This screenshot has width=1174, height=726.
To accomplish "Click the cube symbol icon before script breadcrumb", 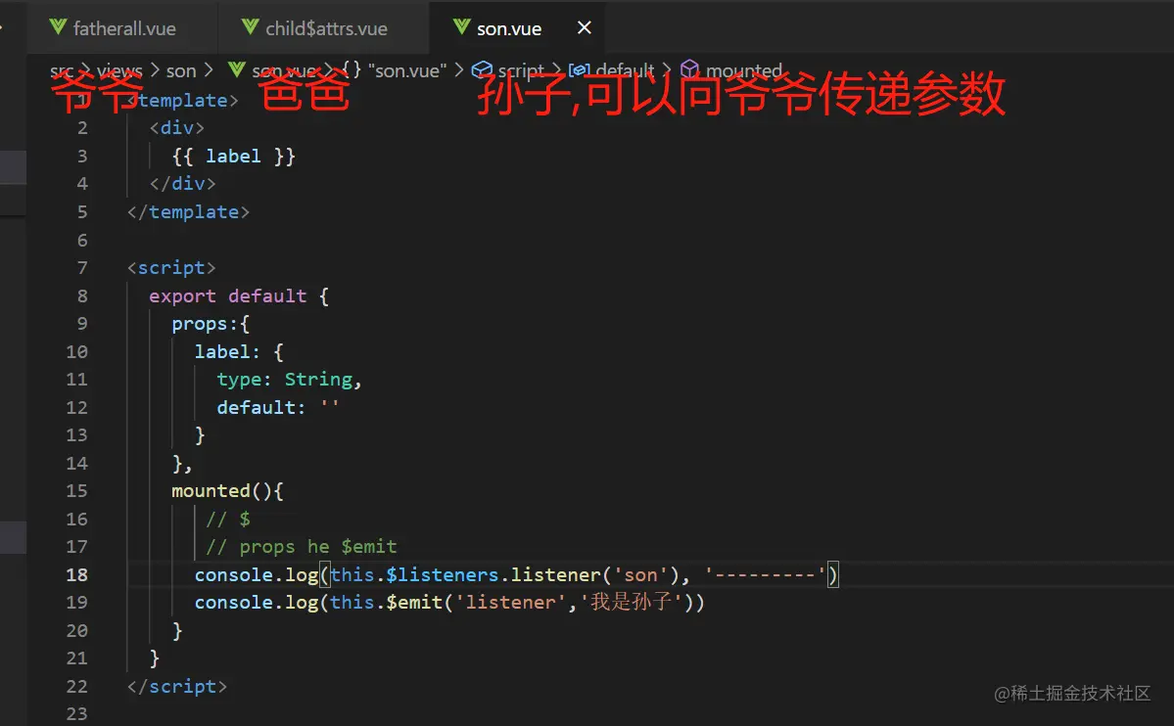I will 482,70.
